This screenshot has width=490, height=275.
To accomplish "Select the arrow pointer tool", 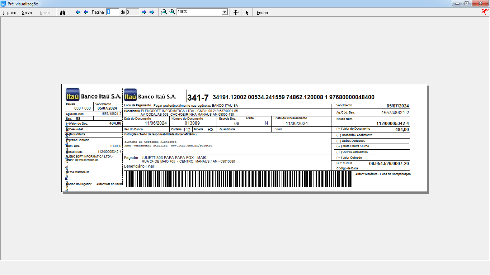I will tap(247, 12).
